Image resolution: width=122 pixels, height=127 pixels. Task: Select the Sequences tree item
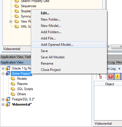[29, 6]
